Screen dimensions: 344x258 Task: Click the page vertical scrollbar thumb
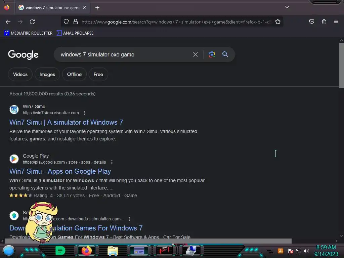pyautogui.click(x=341, y=66)
